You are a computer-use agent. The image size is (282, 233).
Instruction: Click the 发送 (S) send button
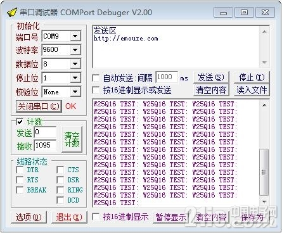pos(211,77)
